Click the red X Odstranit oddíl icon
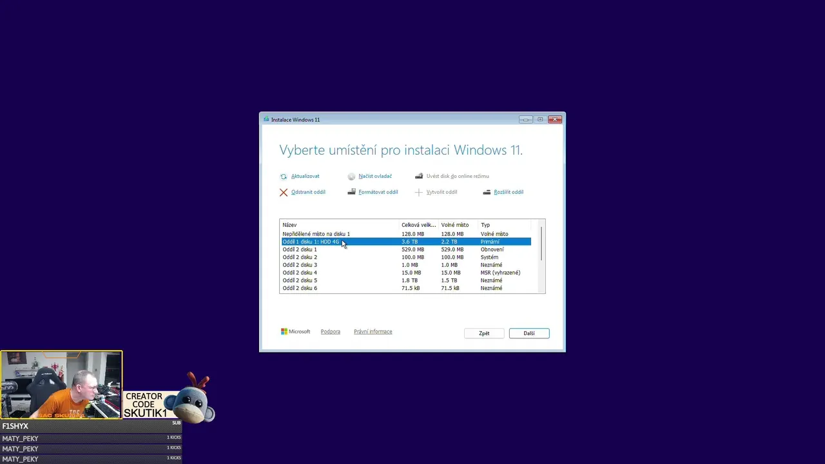825x464 pixels. (284, 192)
